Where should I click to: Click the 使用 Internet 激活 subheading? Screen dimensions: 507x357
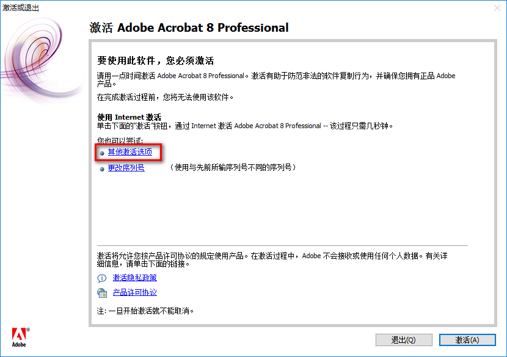[129, 117]
